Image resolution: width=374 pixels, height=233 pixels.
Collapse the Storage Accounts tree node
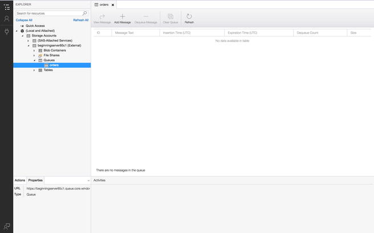tap(22, 36)
